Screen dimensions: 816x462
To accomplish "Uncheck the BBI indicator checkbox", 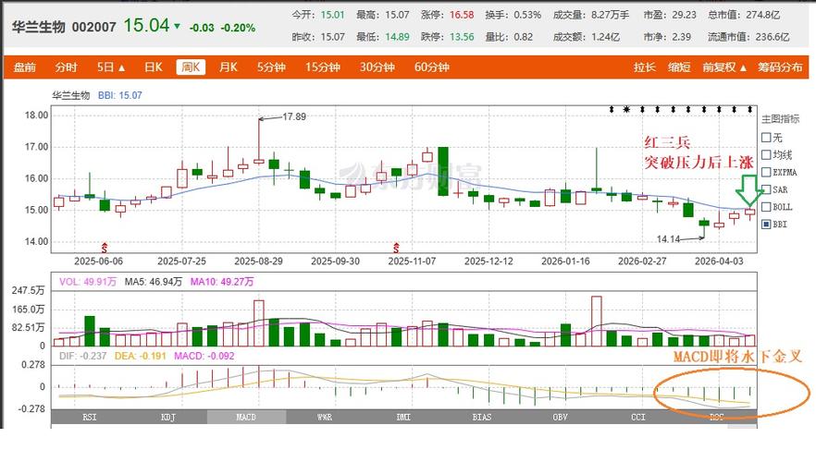I will (766, 225).
